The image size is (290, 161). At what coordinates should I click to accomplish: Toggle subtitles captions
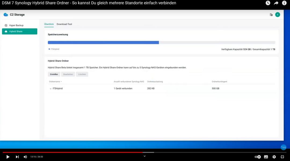[266, 157]
